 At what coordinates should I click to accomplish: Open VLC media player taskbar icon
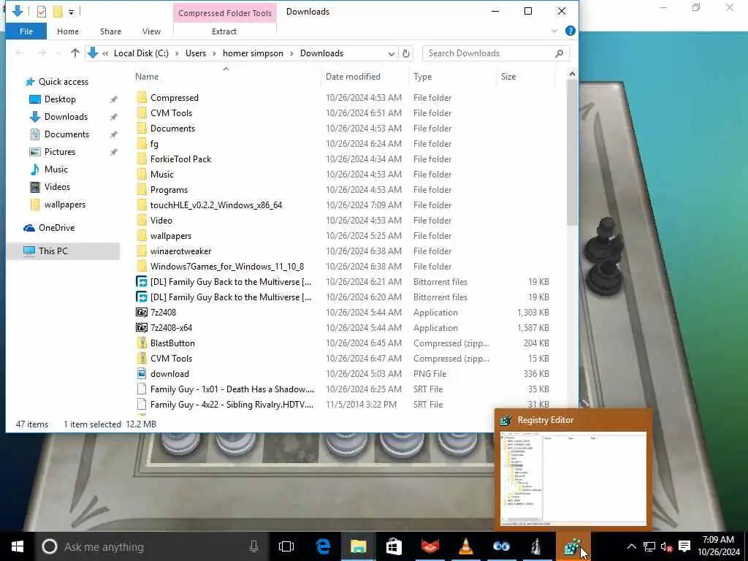tap(465, 546)
